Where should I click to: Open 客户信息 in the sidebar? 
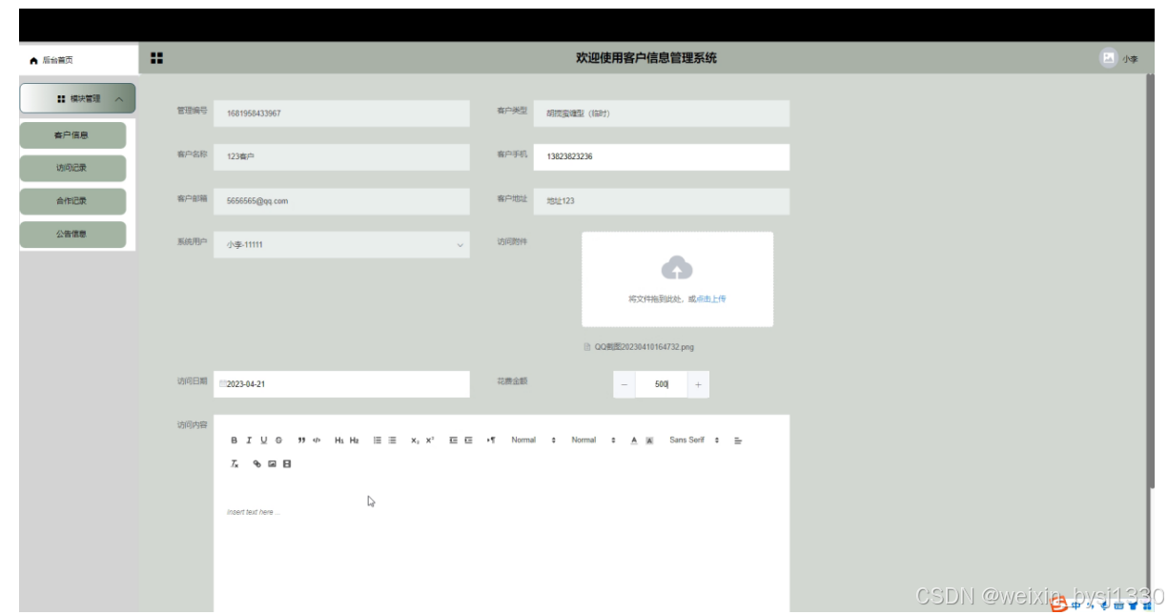pyautogui.click(x=72, y=135)
